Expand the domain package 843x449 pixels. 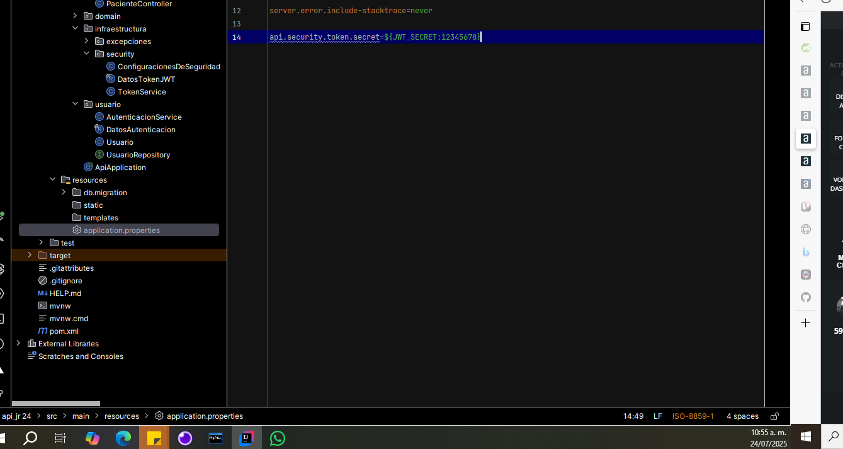(x=75, y=16)
